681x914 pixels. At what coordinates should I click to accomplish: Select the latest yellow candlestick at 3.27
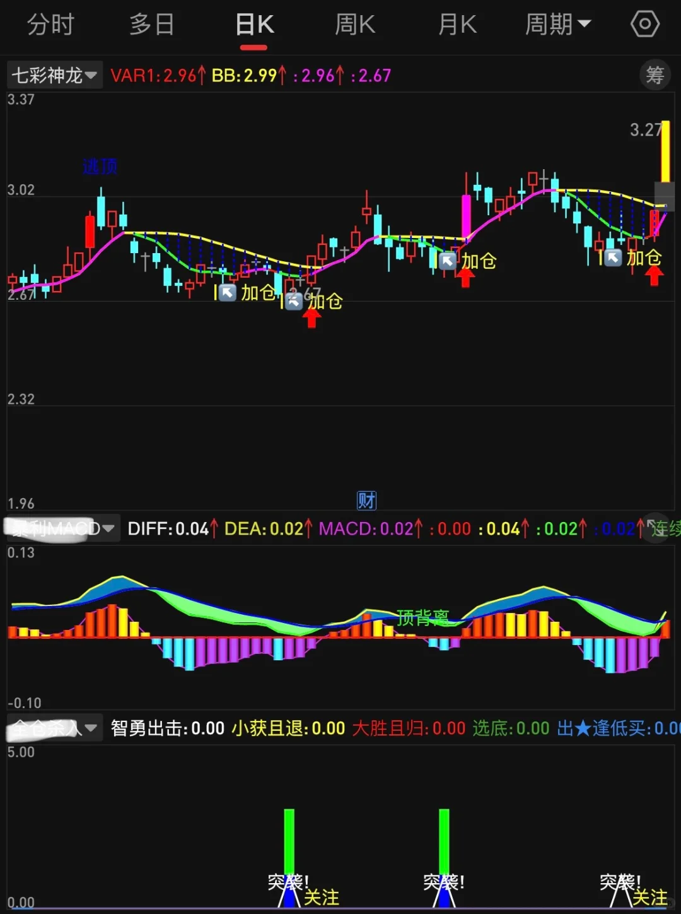[x=665, y=151]
